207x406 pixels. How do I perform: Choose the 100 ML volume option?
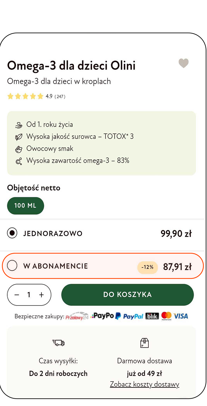[x=25, y=205]
